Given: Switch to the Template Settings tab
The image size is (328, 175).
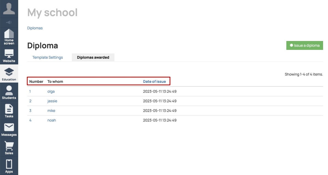Looking at the screenshot, I should pos(48,57).
